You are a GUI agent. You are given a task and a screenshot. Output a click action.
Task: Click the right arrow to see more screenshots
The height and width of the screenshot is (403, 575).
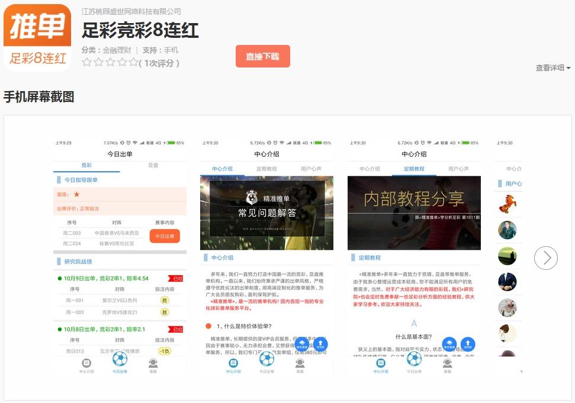tap(545, 258)
